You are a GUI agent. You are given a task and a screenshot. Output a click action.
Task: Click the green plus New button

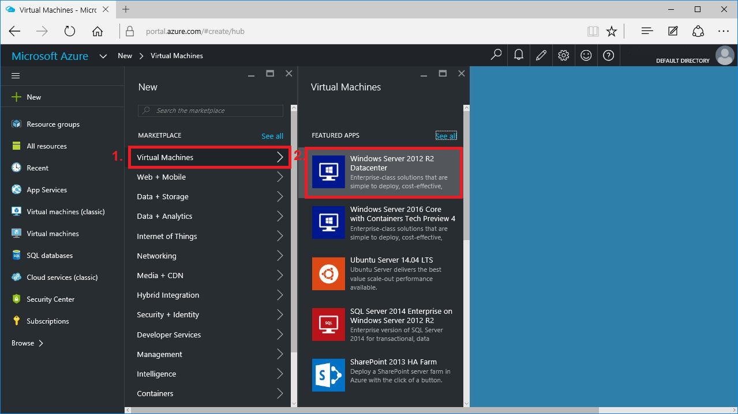pyautogui.click(x=27, y=97)
